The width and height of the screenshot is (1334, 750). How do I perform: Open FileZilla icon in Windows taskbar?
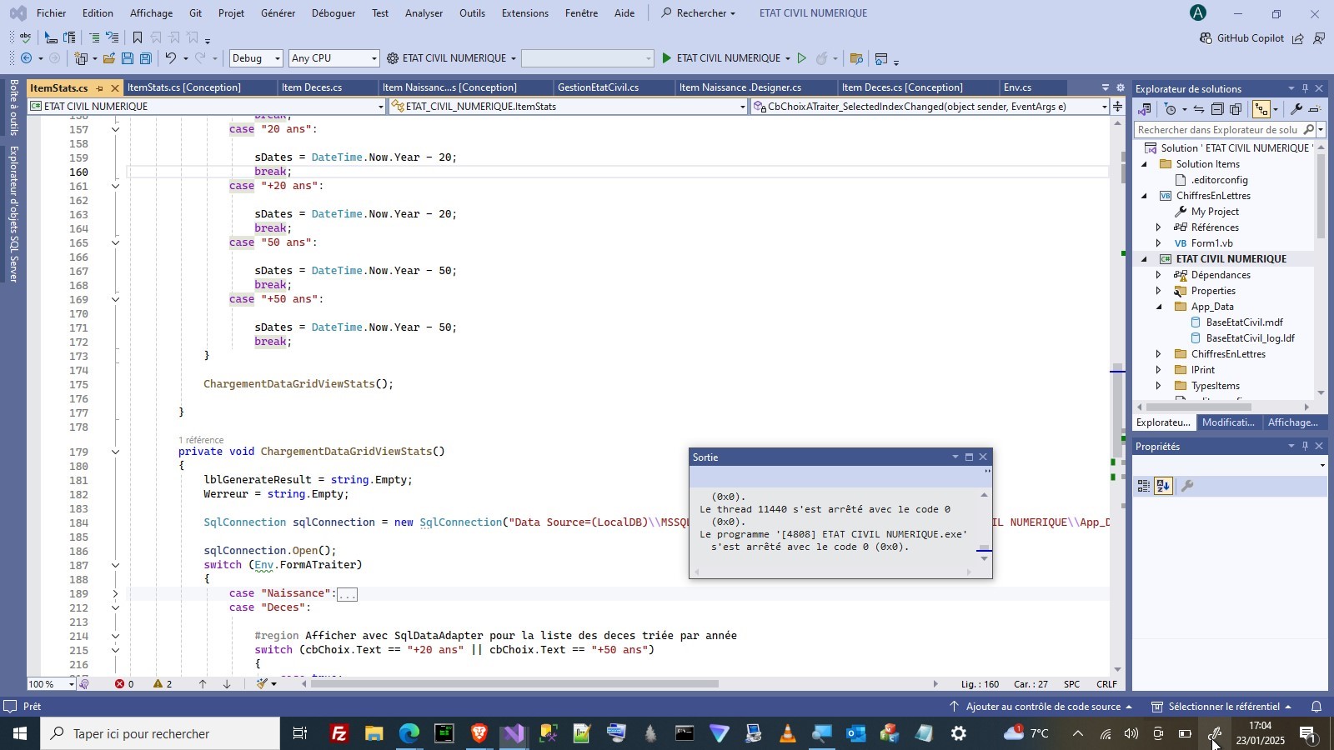point(339,734)
